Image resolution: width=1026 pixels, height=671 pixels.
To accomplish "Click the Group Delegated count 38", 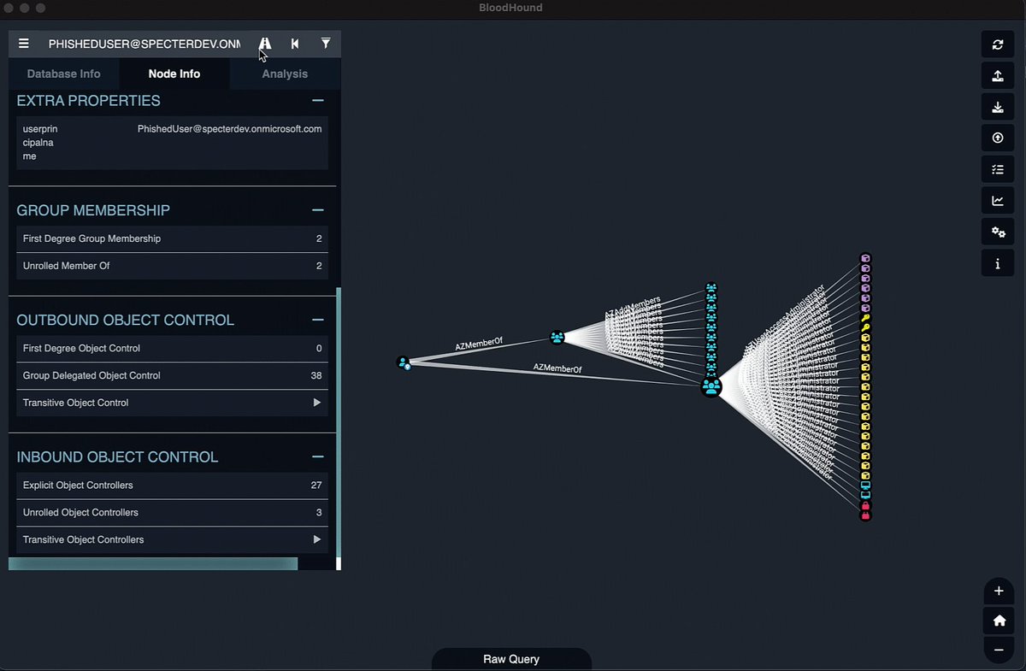I will (316, 375).
